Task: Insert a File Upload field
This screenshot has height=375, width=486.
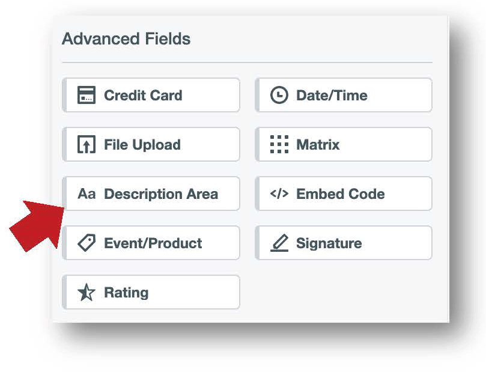Action: 150,144
